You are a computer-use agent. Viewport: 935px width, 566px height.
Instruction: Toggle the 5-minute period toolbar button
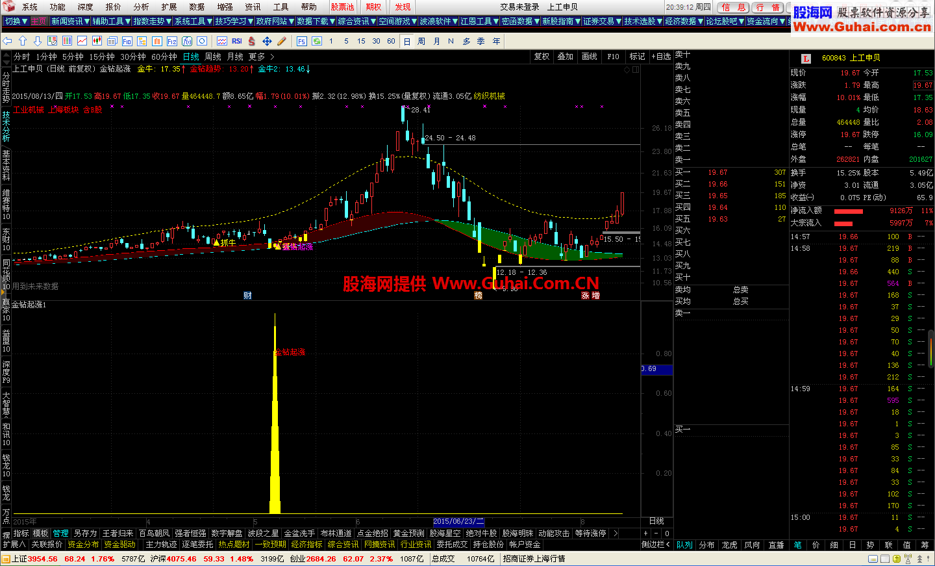(346, 41)
